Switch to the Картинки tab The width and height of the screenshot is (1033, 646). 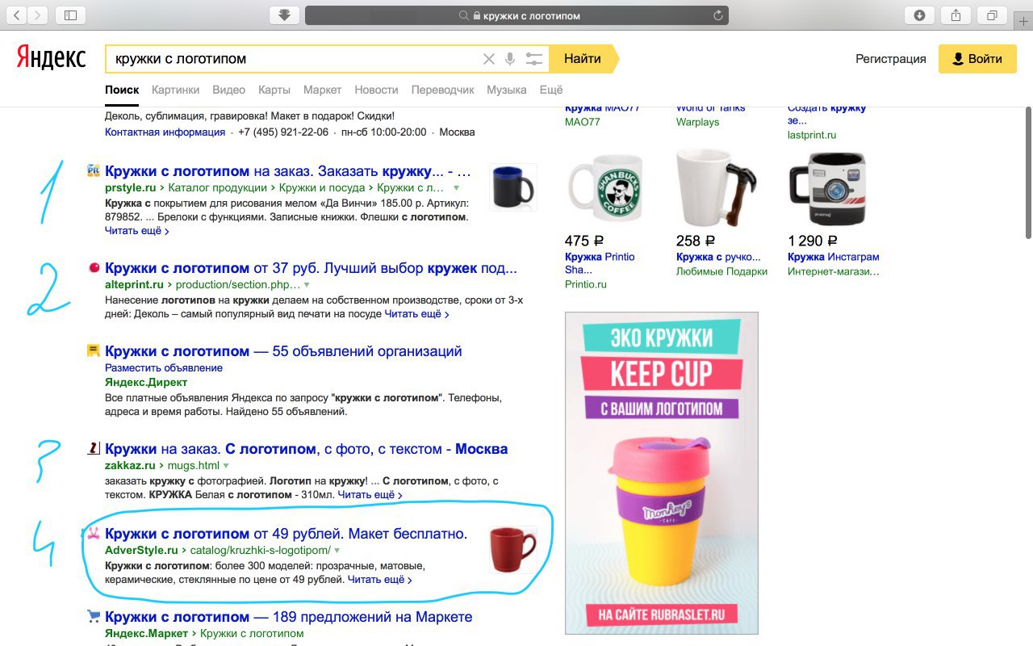[175, 90]
